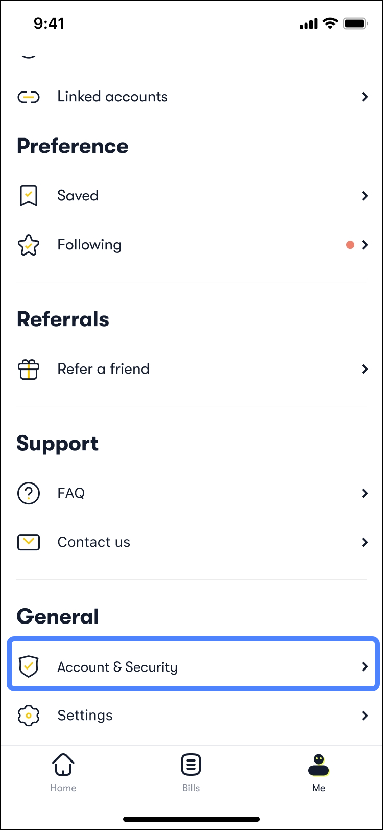This screenshot has height=830, width=383.
Task: Open the FAQ label
Action: point(71,493)
